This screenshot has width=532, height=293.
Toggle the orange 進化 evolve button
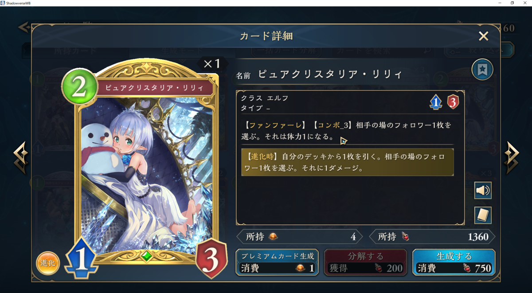[x=47, y=263]
